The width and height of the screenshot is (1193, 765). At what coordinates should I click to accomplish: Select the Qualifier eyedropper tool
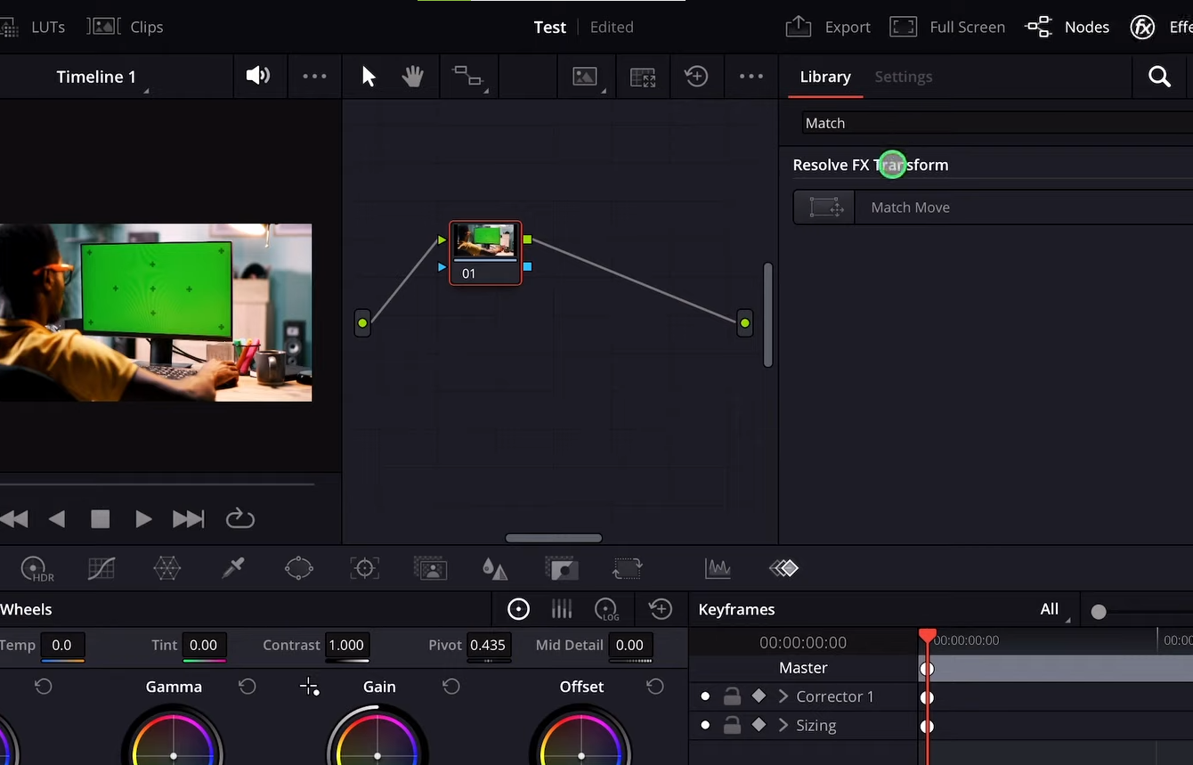click(232, 568)
